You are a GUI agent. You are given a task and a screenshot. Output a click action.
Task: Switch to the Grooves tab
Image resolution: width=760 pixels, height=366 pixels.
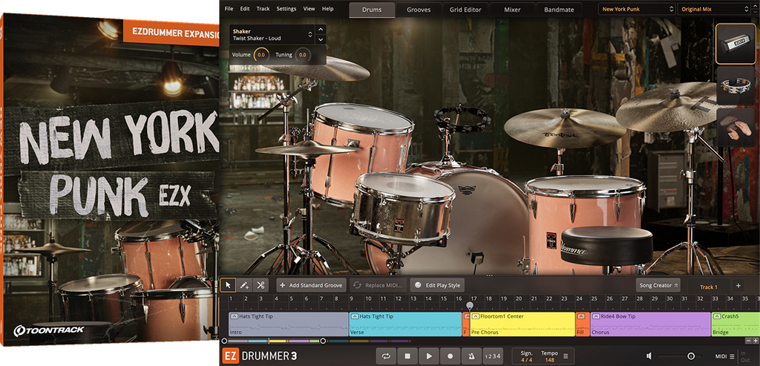pos(419,9)
